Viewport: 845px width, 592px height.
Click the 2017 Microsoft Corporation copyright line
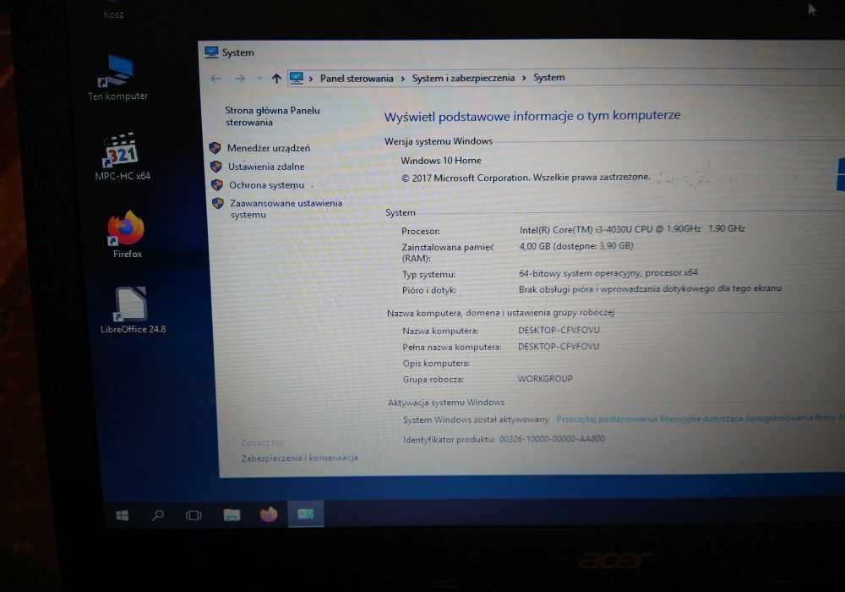526,178
